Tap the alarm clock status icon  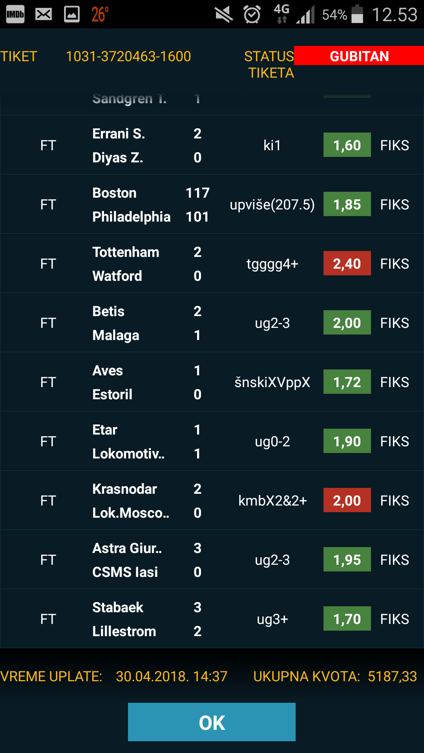[x=252, y=15]
